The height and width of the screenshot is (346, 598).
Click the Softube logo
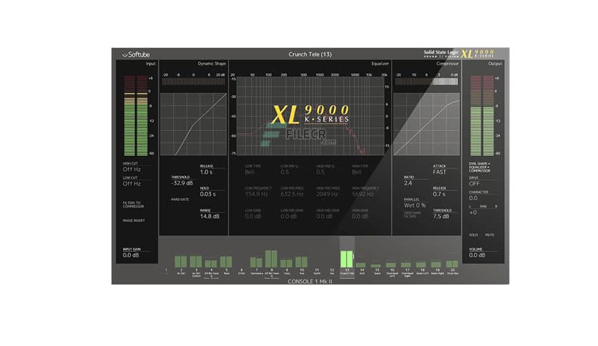point(136,54)
